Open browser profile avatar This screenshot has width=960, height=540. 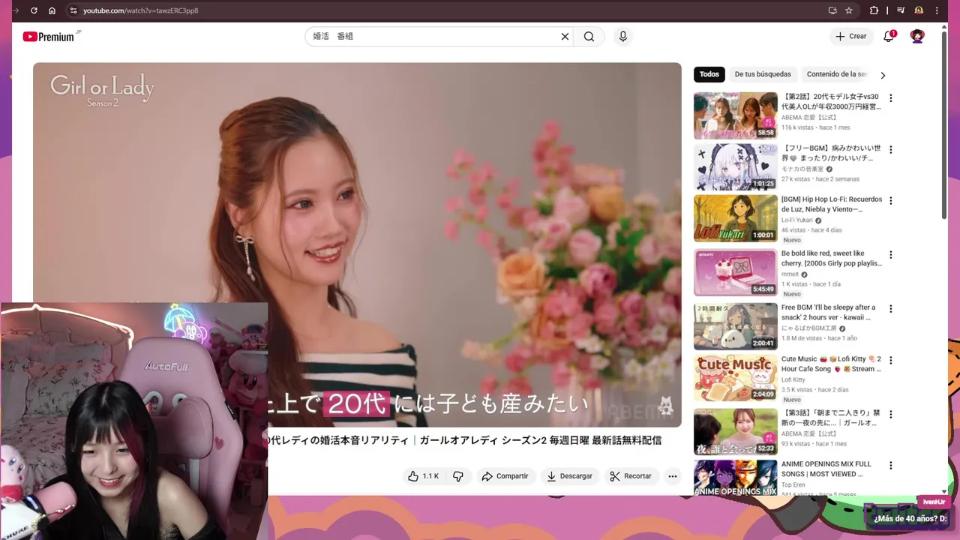(919, 10)
